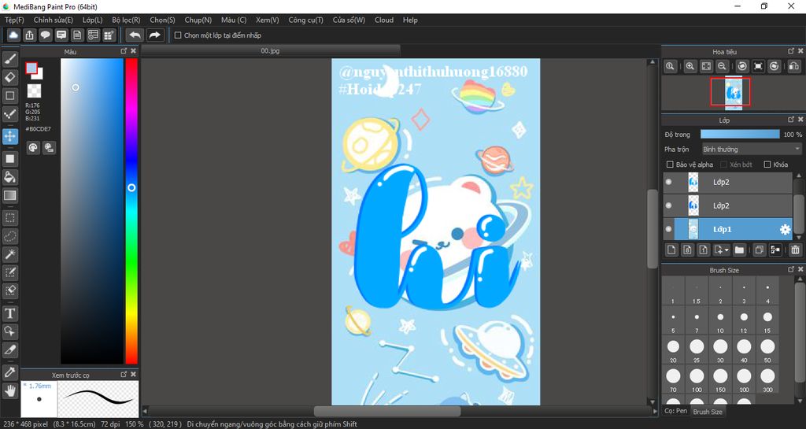Duplicate the current layer

click(x=759, y=250)
